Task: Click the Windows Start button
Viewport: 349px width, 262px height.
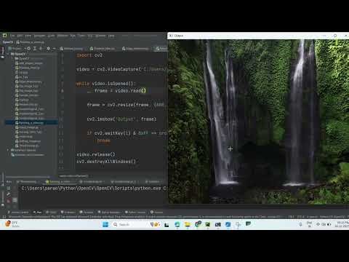Action: click(105, 224)
